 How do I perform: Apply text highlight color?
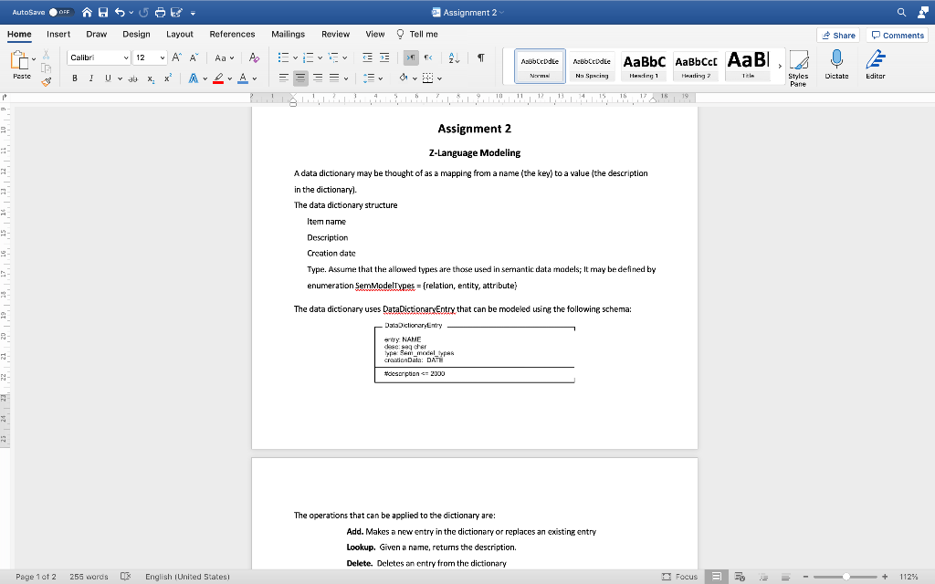[218, 78]
